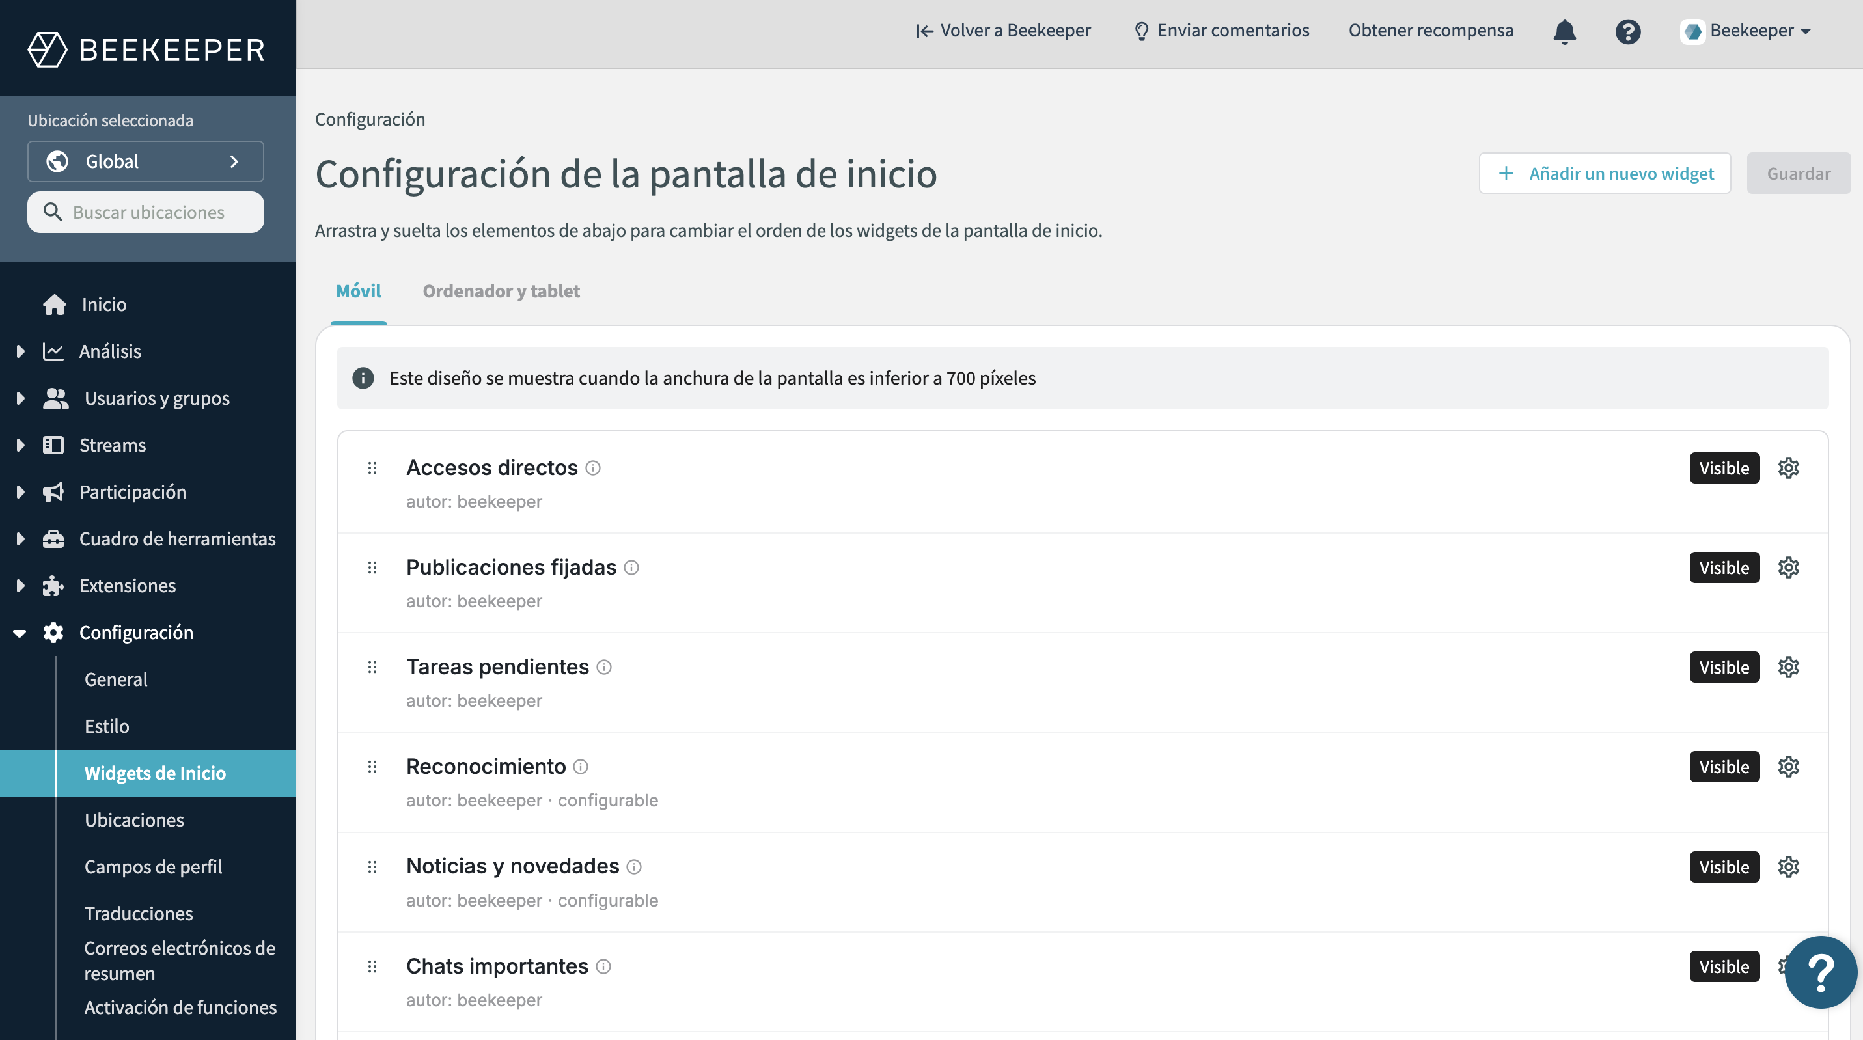Expand the Usuarios y grupos arrow

coord(20,398)
